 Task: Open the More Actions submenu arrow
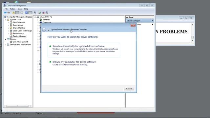point(152,24)
